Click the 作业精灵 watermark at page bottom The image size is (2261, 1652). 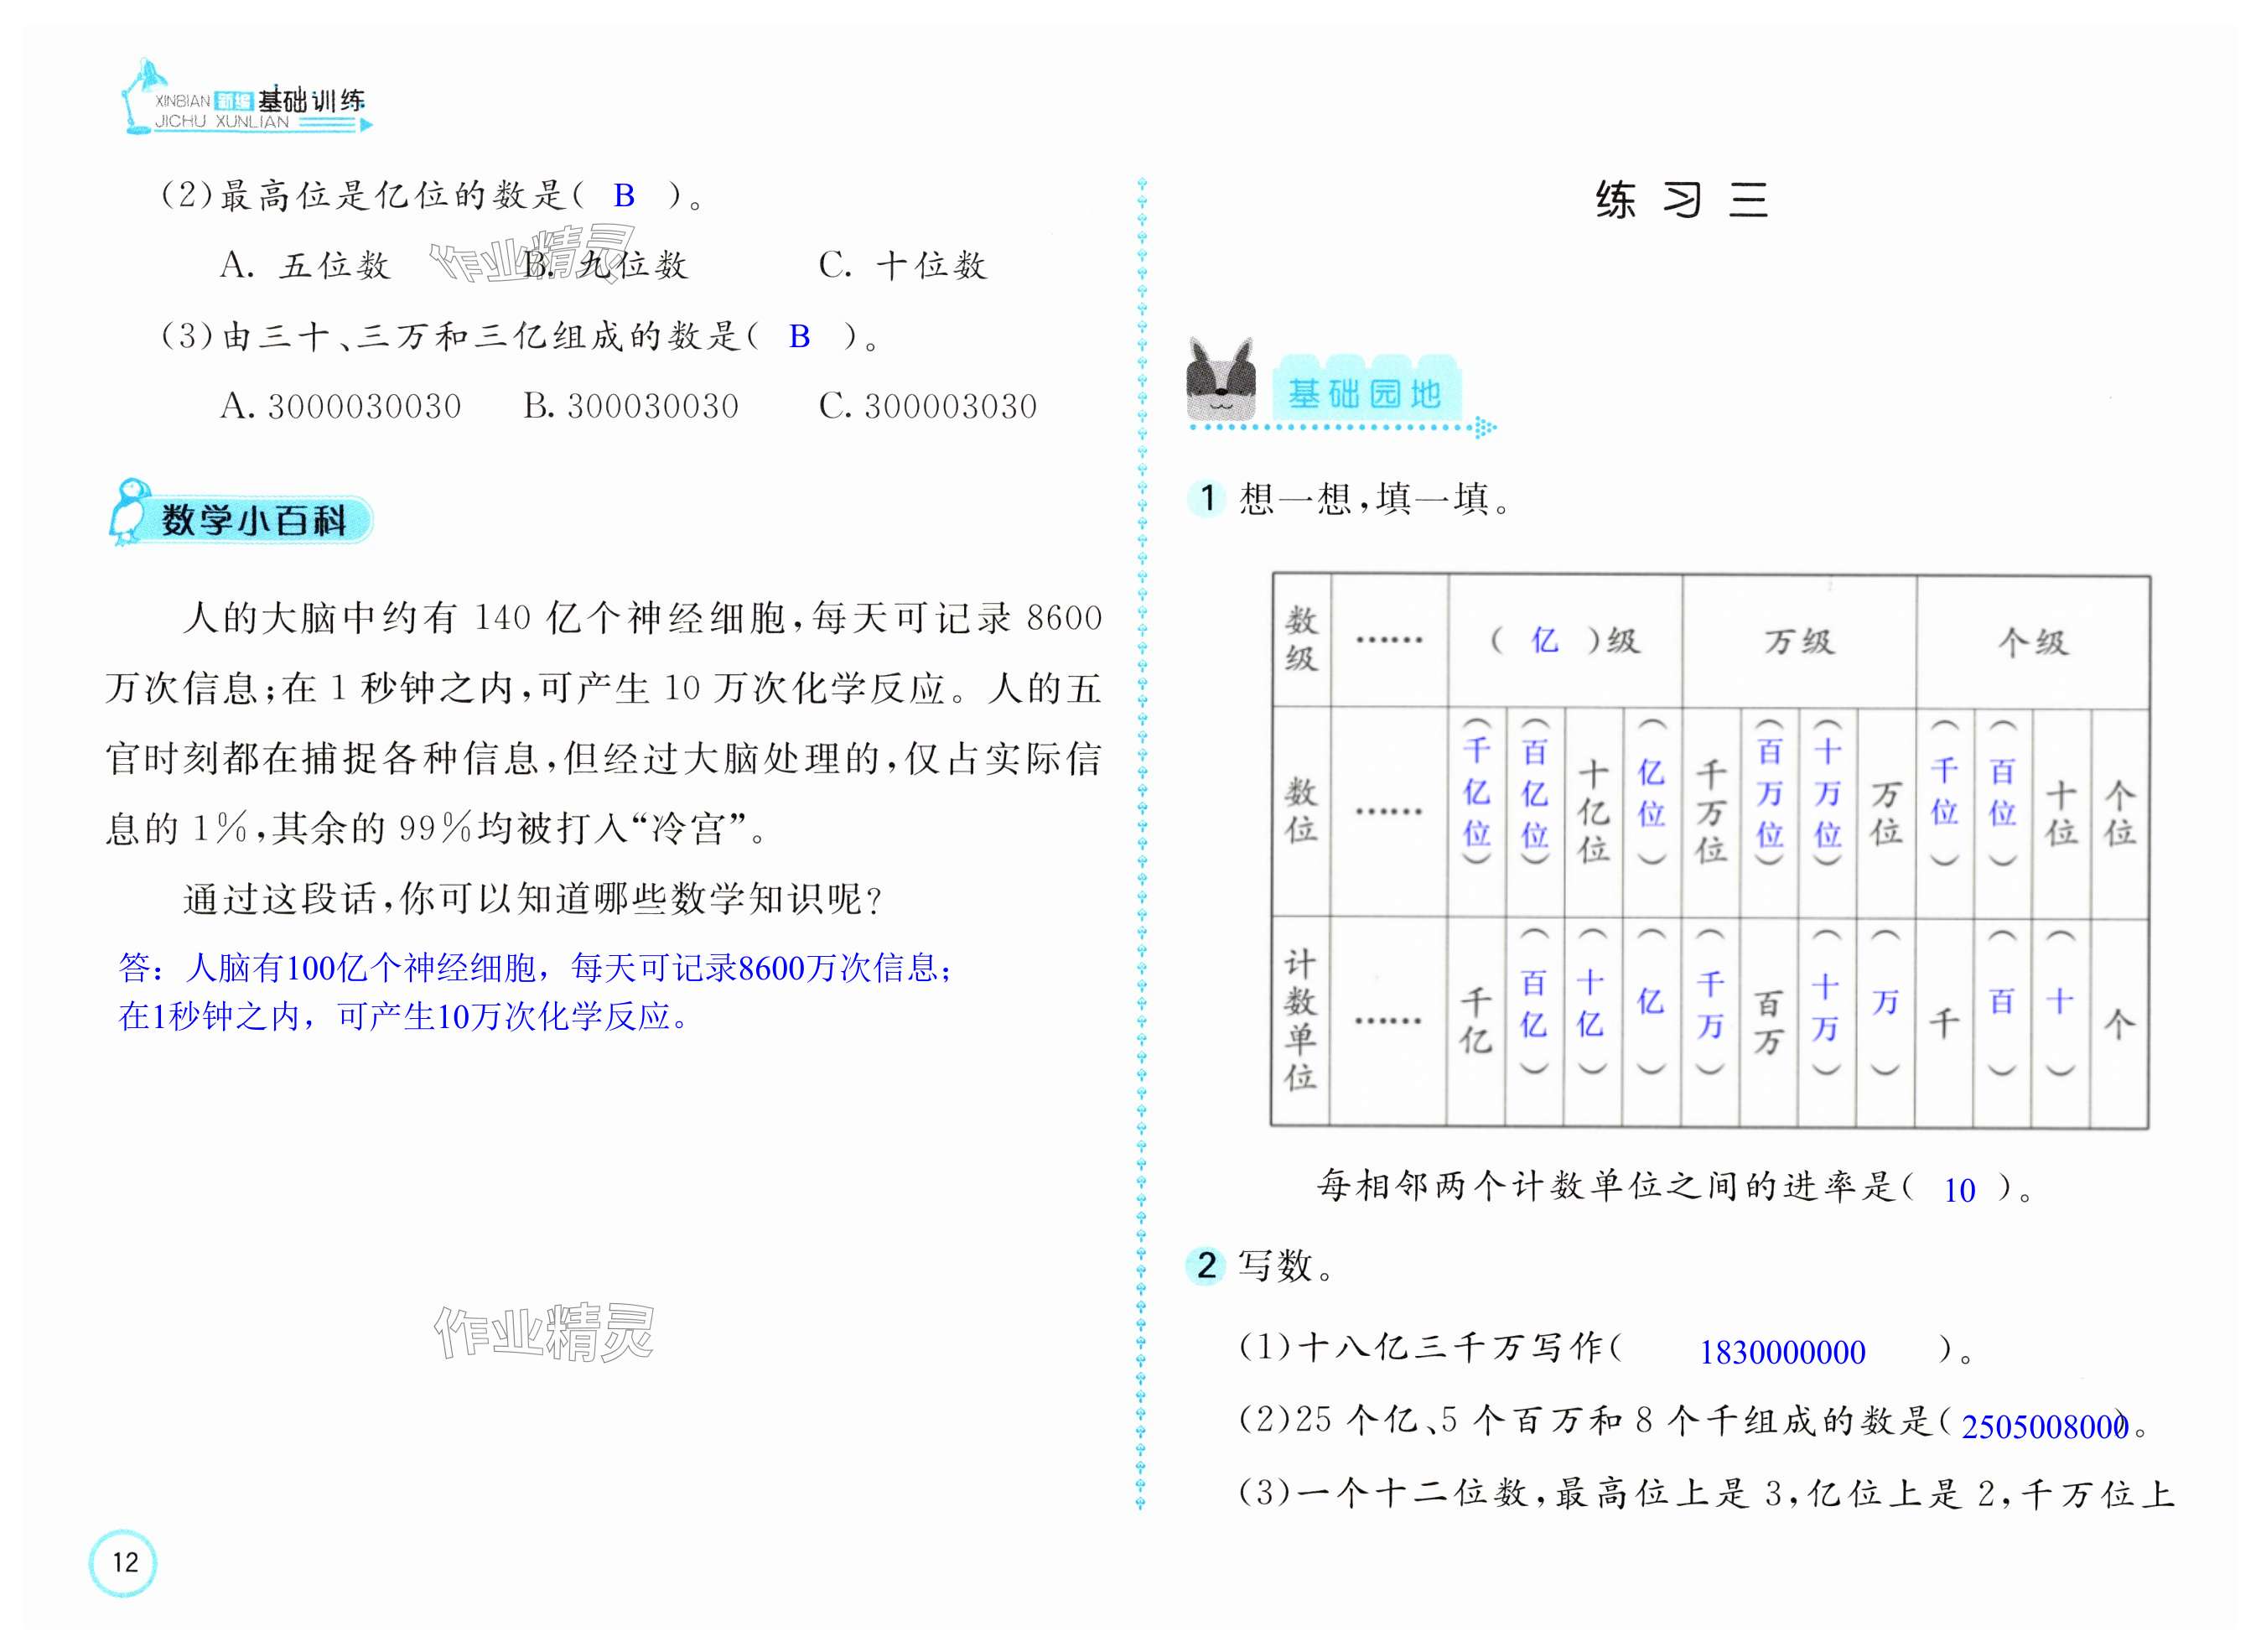544,1332
